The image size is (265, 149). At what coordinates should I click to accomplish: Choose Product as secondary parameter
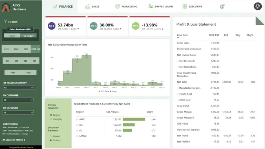(x=51, y=140)
